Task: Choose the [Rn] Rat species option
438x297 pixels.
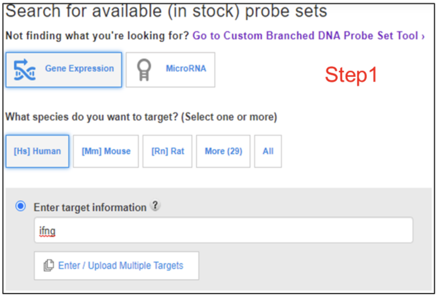Action: tap(167, 151)
